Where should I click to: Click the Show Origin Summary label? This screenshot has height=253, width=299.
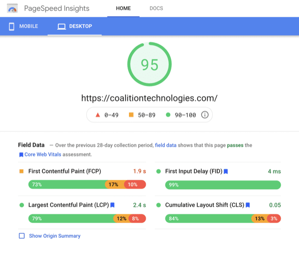[55, 236]
